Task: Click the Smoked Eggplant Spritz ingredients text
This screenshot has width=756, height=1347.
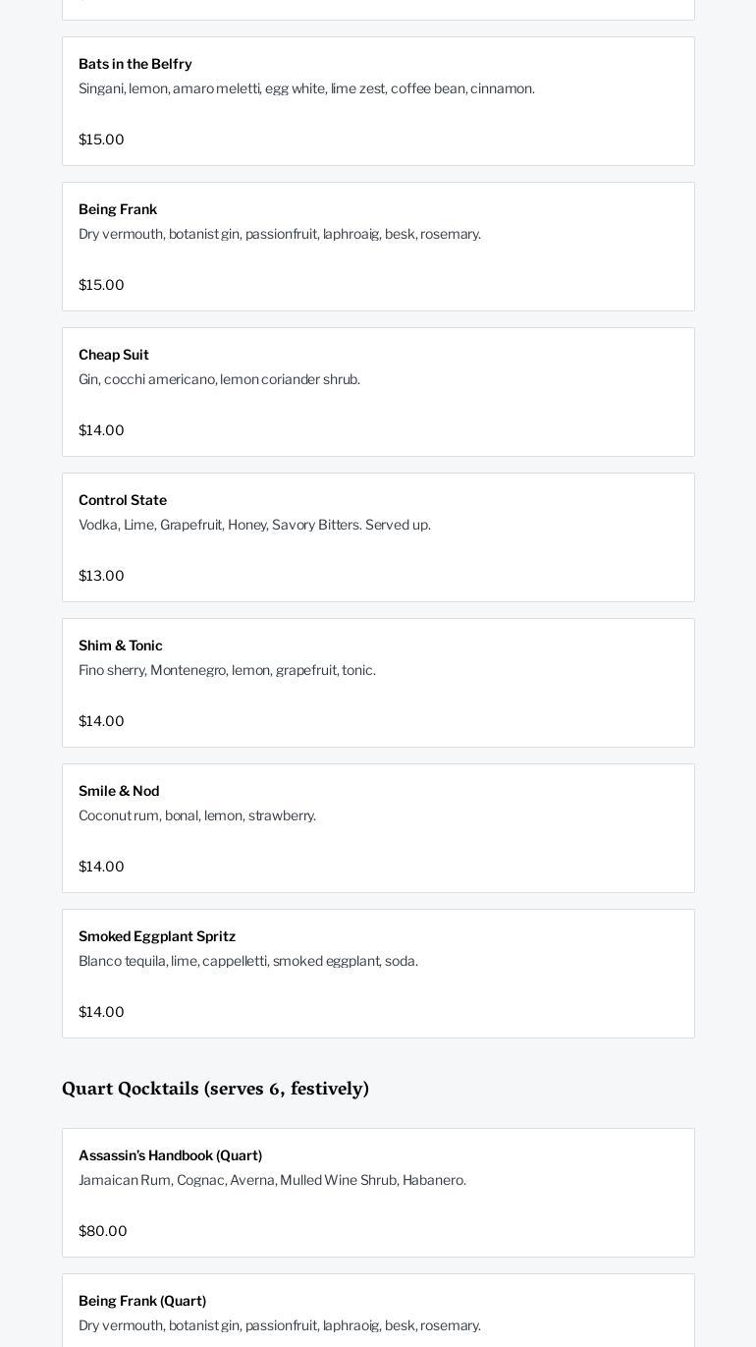Action: [248, 961]
